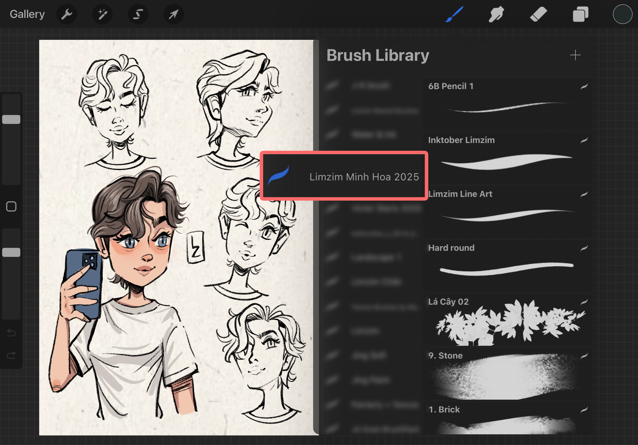
Task: Select the Eraser tool
Action: 538,14
